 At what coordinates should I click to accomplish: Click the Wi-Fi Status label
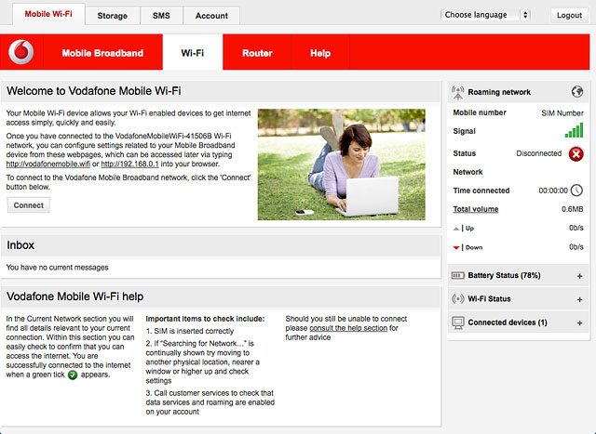489,299
